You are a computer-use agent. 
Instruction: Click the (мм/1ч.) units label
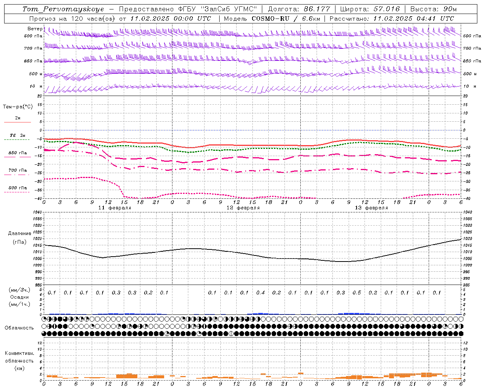pos(20,304)
